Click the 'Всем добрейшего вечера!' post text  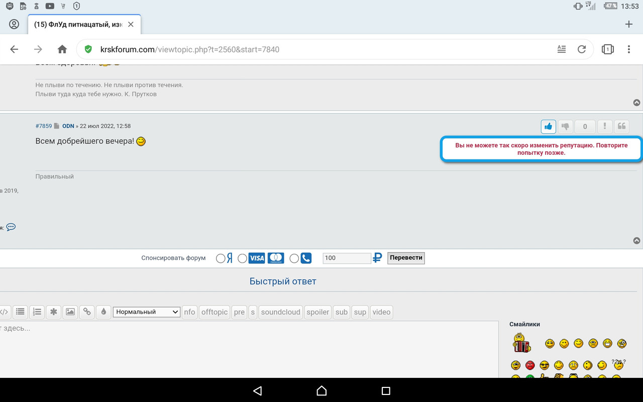[85, 141]
